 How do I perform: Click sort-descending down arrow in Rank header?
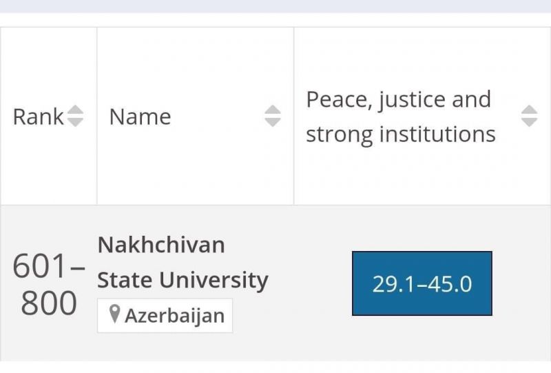[75, 122]
